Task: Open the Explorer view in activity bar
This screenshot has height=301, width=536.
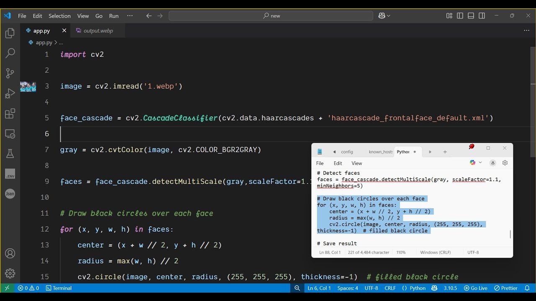Action: (10, 33)
